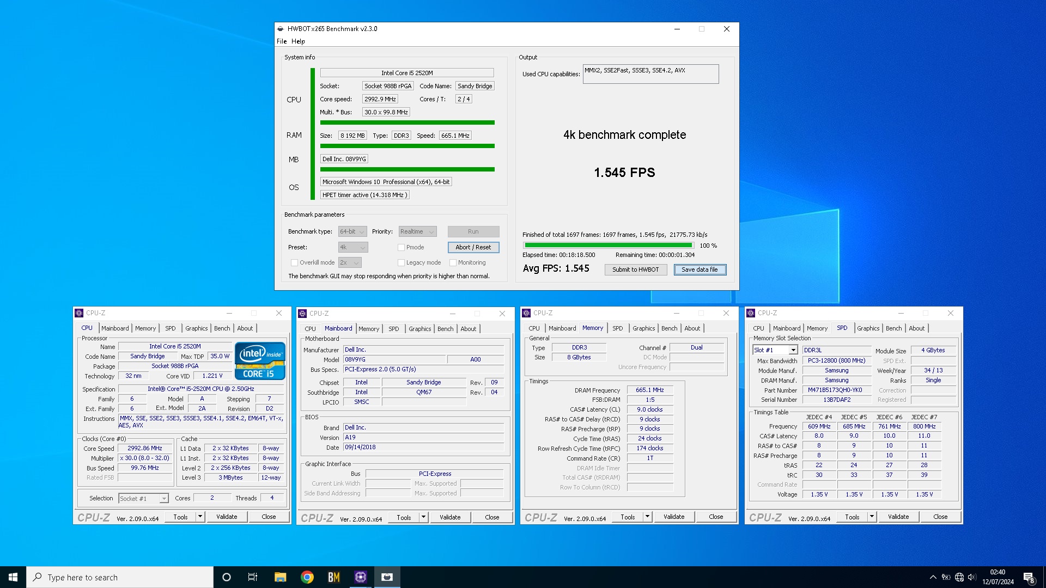Expand Tools arrow in Memory window

coord(648,517)
